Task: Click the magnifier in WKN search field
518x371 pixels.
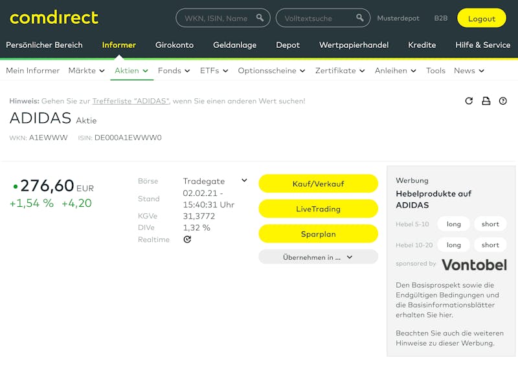Action: 260,18
